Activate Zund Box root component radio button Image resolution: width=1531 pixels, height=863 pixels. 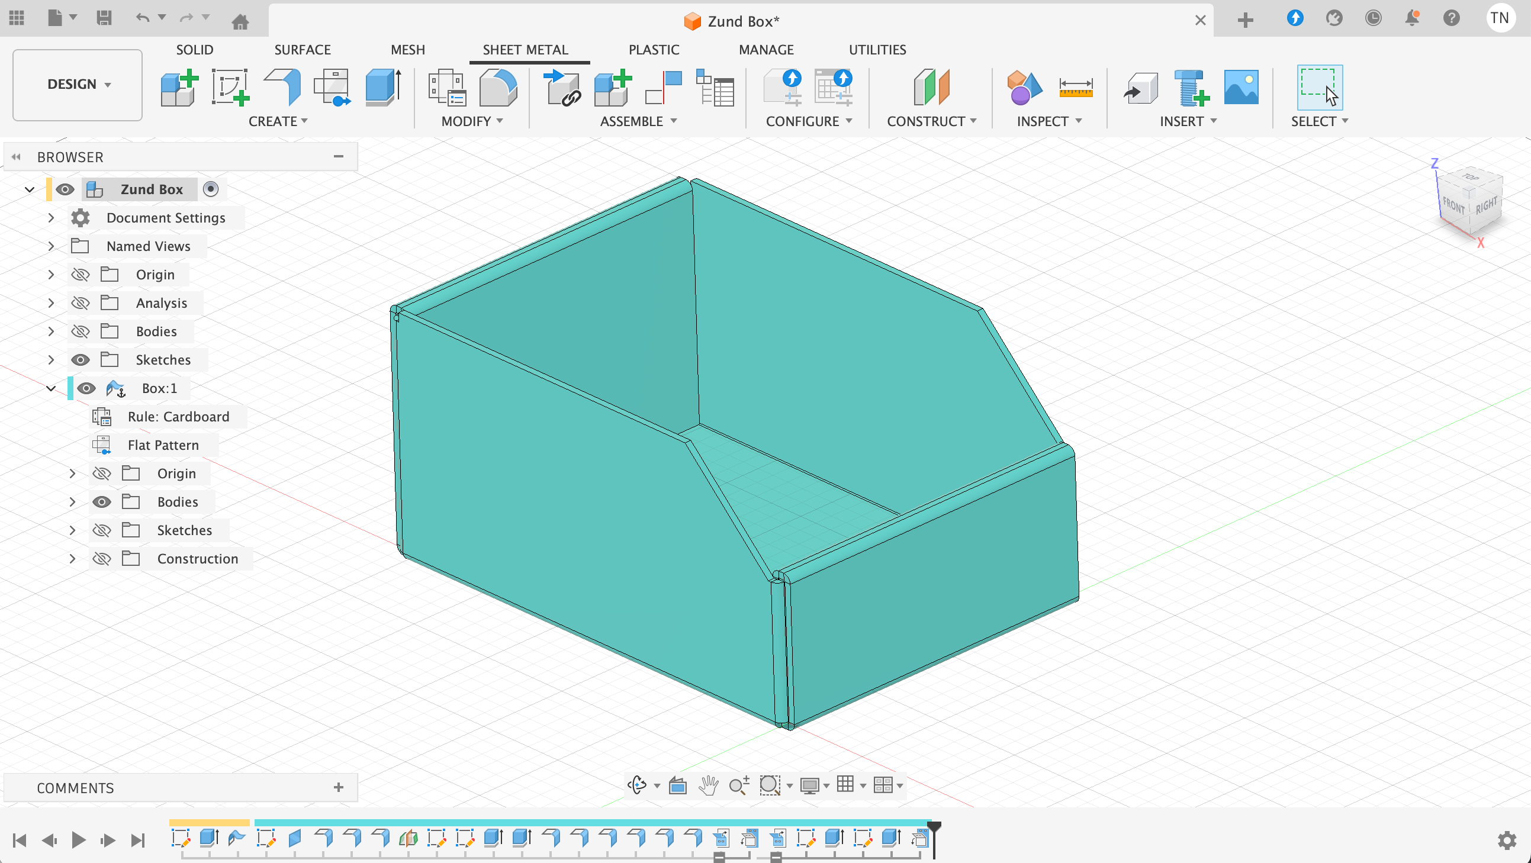click(x=210, y=189)
